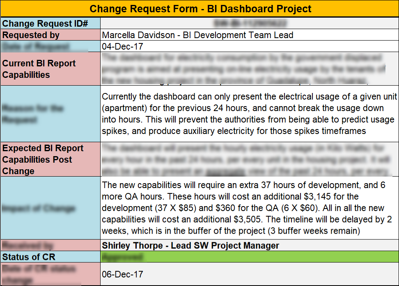Screen dimensions: 399x286
Task: Select the Expected BI Report Capabilities label
Action: [x=50, y=159]
